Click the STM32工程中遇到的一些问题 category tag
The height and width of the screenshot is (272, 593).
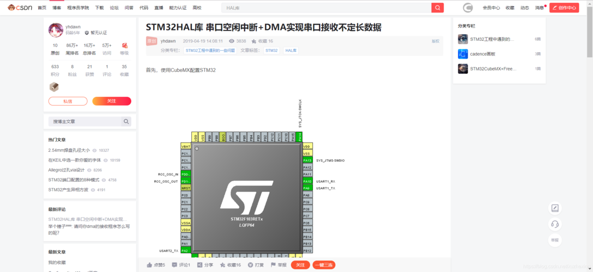(210, 50)
